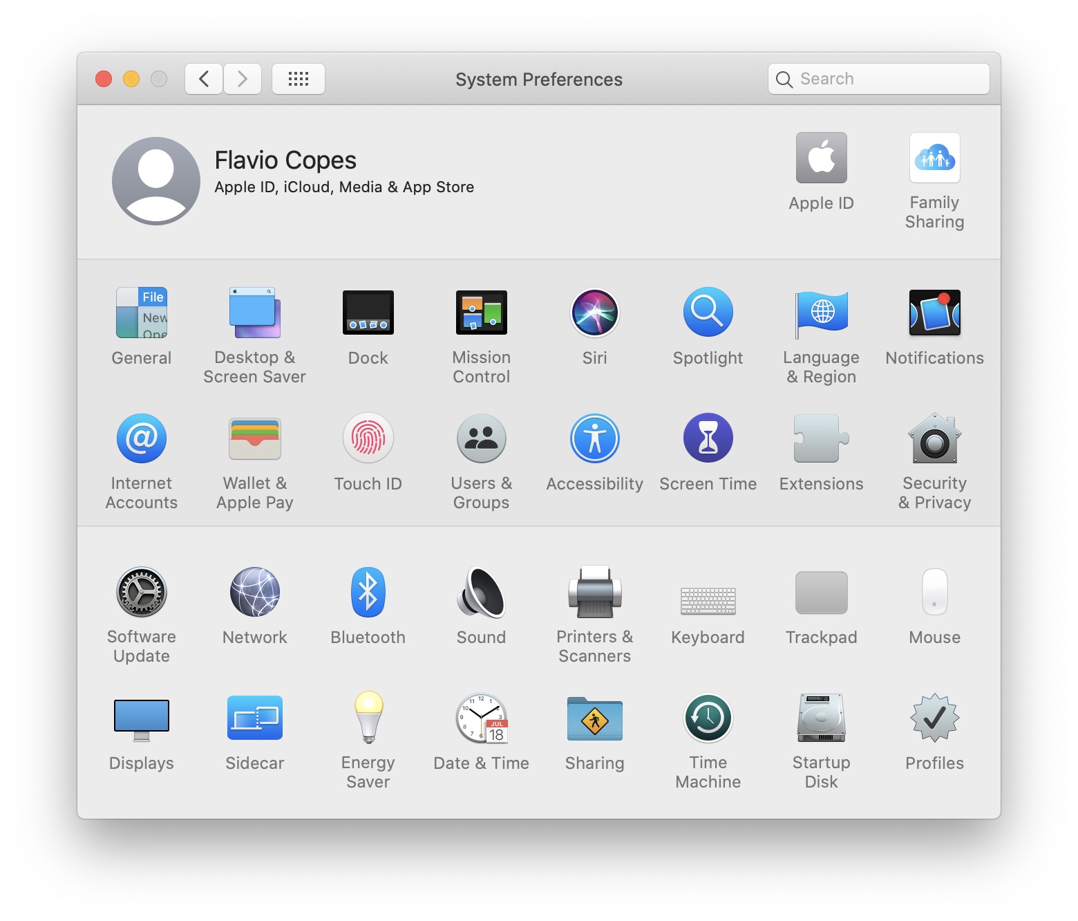Open Energy Saver lightbulb icon
1078x921 pixels.
pyautogui.click(x=368, y=718)
